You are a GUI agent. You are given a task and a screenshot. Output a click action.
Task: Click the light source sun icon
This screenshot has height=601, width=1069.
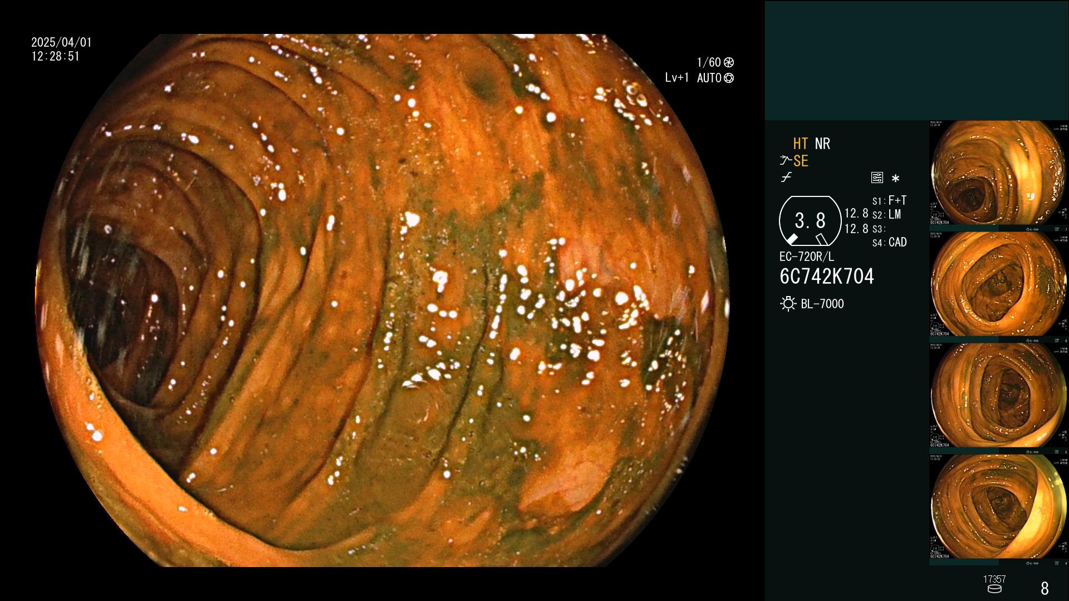coord(788,304)
